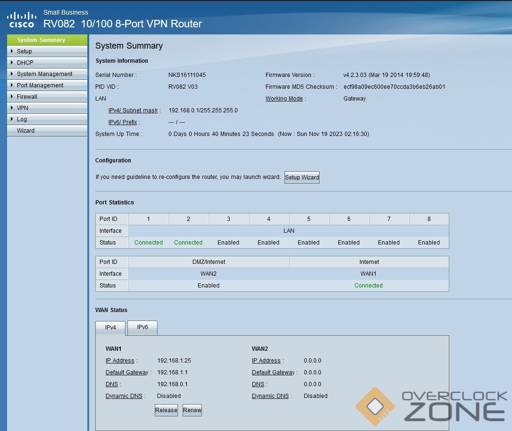Image resolution: width=512 pixels, height=431 pixels.
Task: Expand the VPN menu arrow
Action: 12,108
